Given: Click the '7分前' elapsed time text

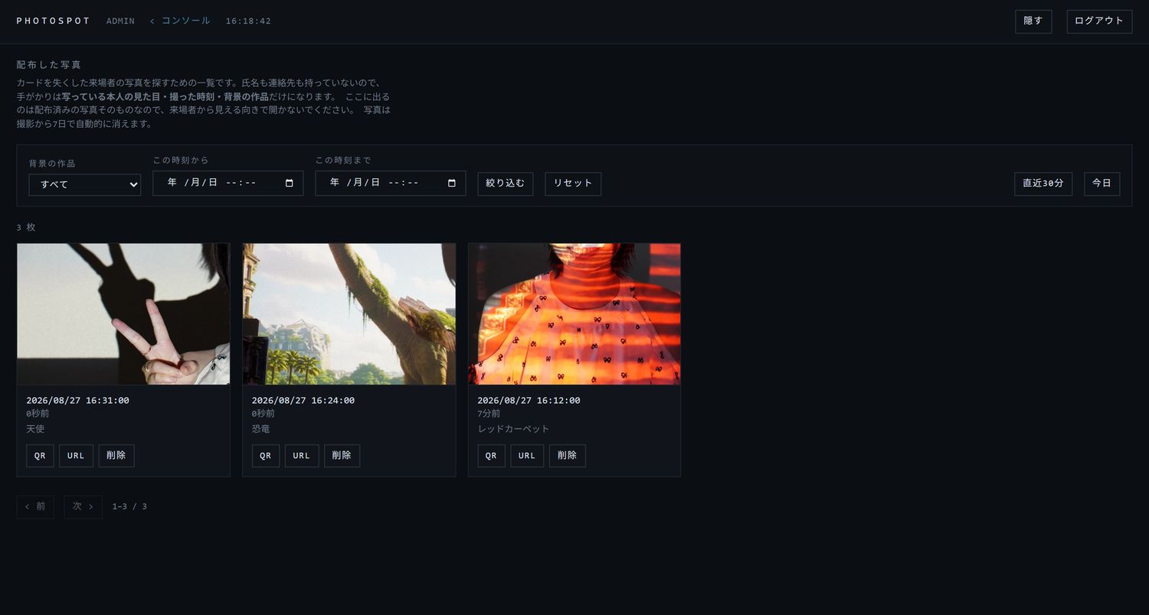Looking at the screenshot, I should [489, 414].
